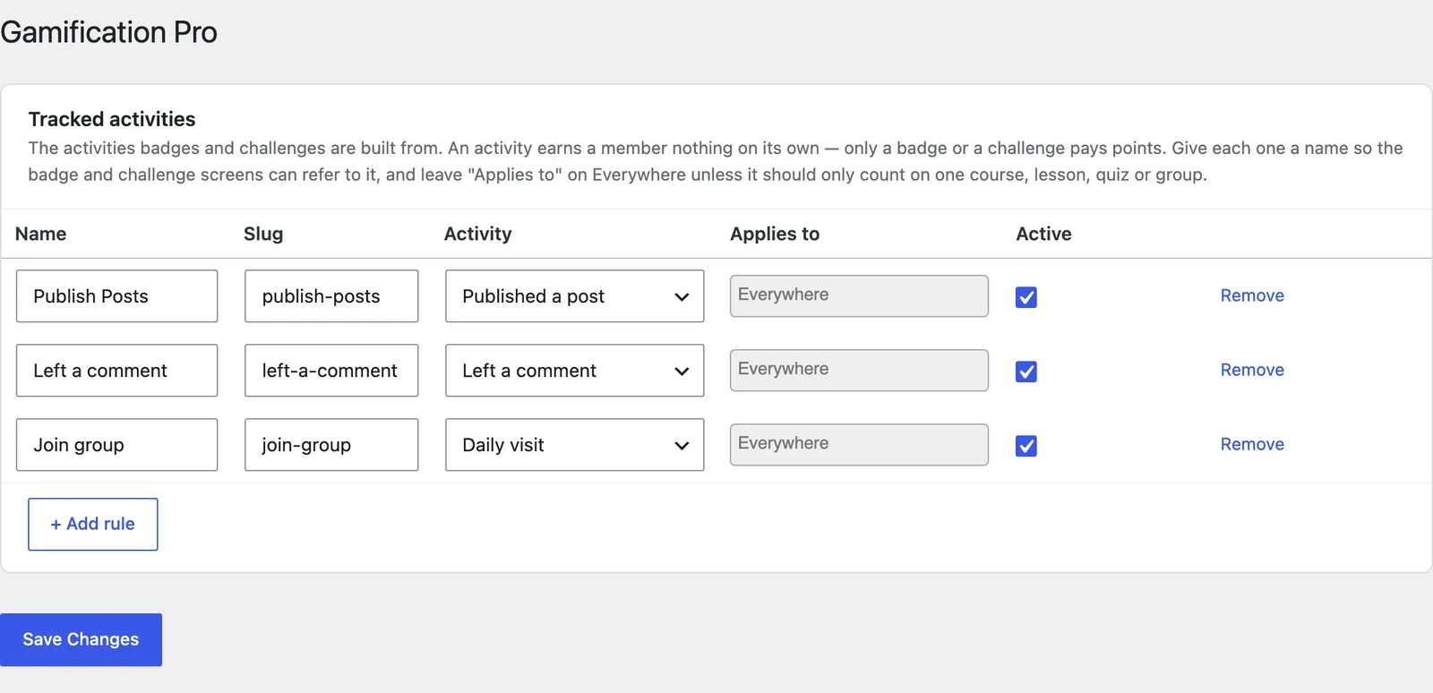Remove the Publish Posts rule
The height and width of the screenshot is (693, 1433).
(1252, 295)
